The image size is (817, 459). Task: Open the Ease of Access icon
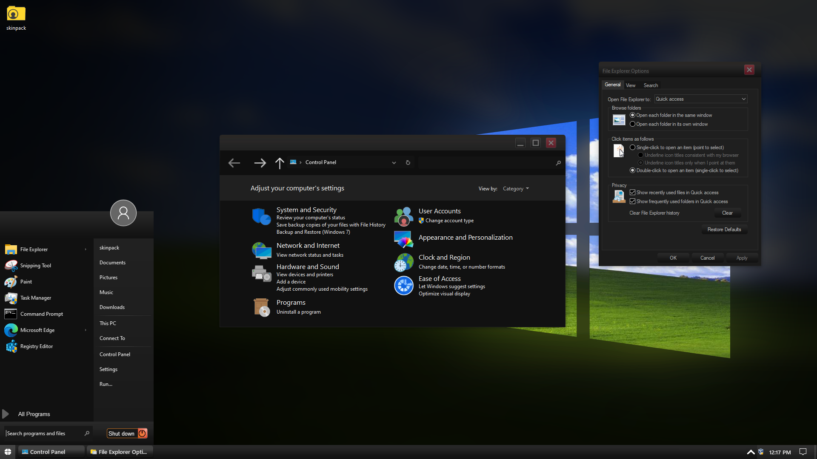(x=403, y=286)
